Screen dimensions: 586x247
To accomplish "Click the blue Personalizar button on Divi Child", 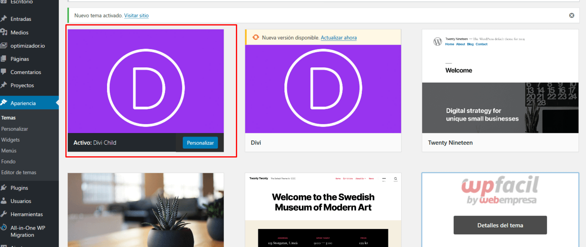I will 200,143.
